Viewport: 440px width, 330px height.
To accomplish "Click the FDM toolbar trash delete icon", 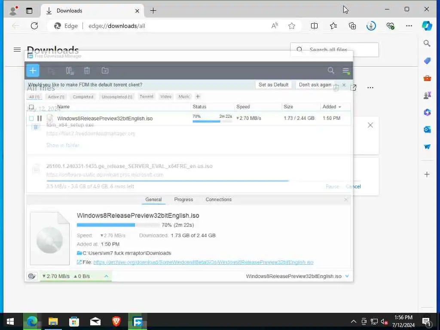I will pos(87,71).
